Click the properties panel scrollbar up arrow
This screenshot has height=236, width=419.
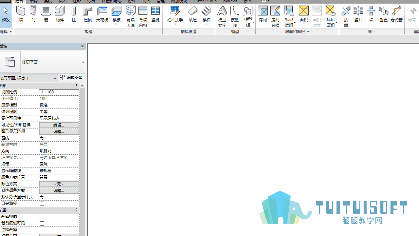[82, 86]
